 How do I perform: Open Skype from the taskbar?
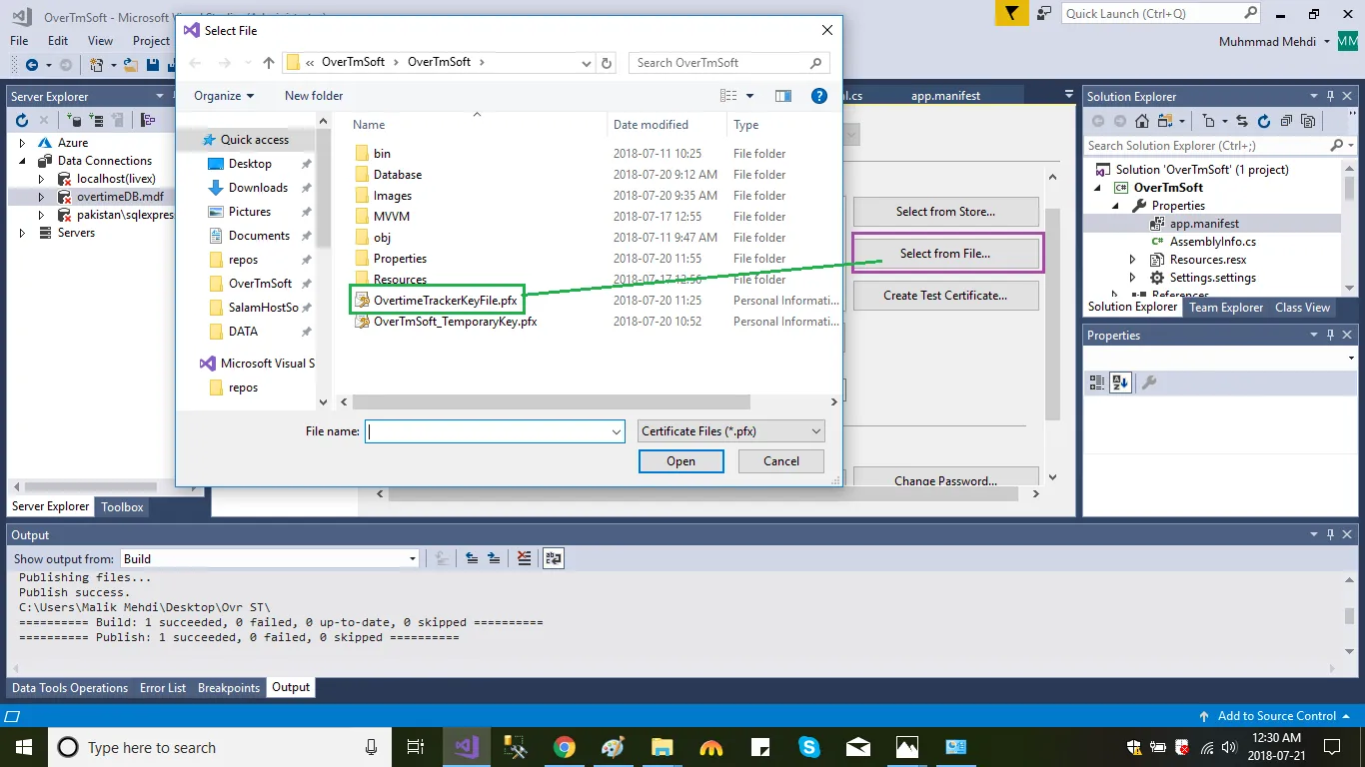click(x=809, y=747)
